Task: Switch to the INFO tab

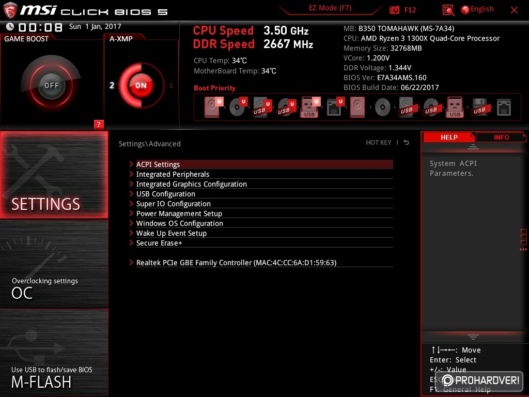Action: [501, 137]
